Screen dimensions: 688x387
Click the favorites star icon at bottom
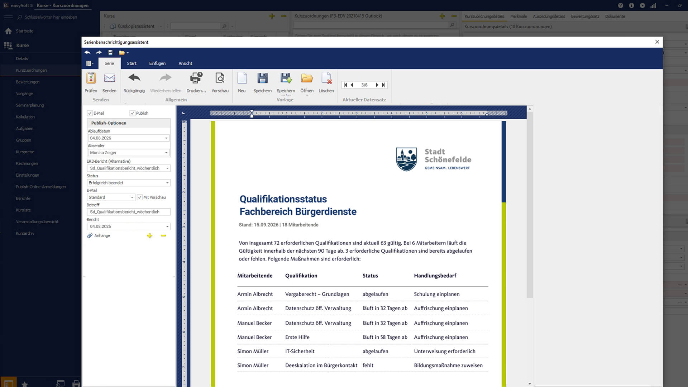[x=25, y=384]
